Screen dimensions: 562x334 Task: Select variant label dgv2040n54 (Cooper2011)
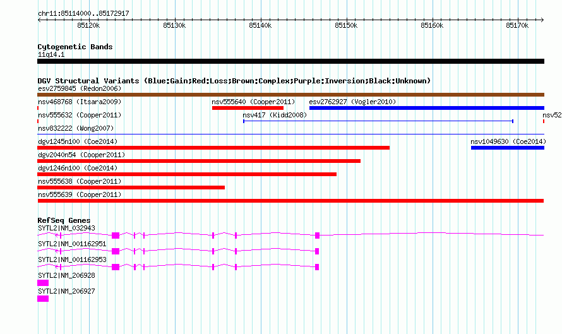pos(81,155)
